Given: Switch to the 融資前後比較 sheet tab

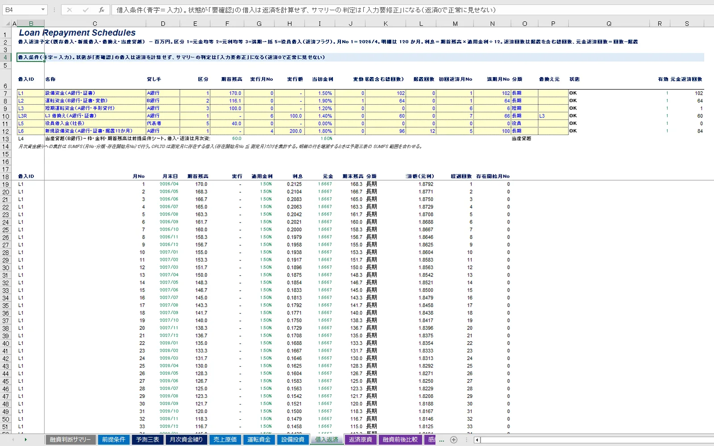Looking at the screenshot, I should (400, 440).
